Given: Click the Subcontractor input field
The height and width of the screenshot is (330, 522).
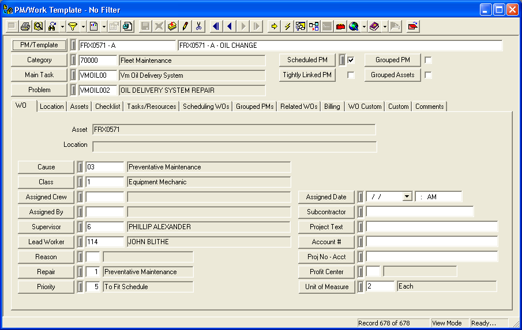Looking at the screenshot, I should 419,212.
